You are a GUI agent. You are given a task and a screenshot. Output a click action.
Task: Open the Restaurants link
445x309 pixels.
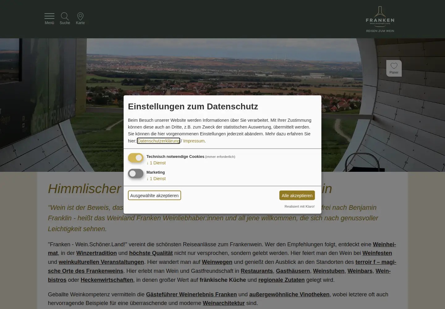pyautogui.click(x=257, y=271)
